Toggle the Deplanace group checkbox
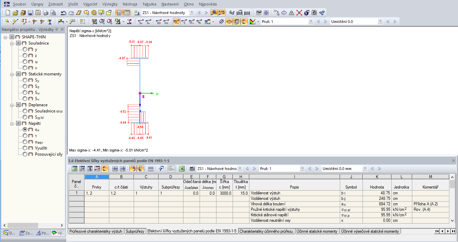Image resolution: width=458 pixels, height=242 pixels. pos(19,105)
